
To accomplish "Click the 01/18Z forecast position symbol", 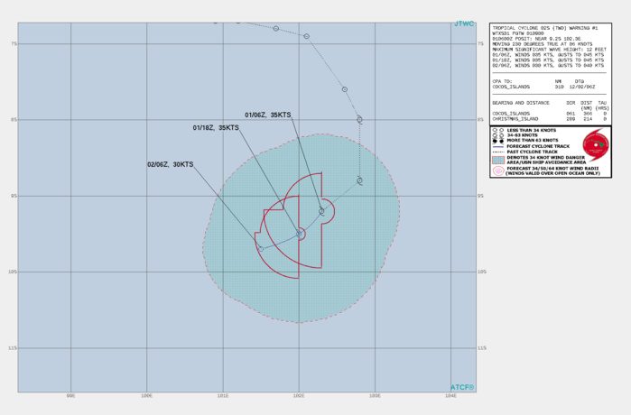I will tap(300, 234).
